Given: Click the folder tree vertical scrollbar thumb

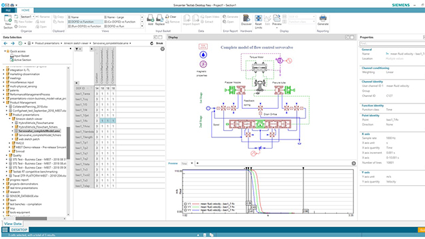Looking at the screenshot, I should [68, 143].
